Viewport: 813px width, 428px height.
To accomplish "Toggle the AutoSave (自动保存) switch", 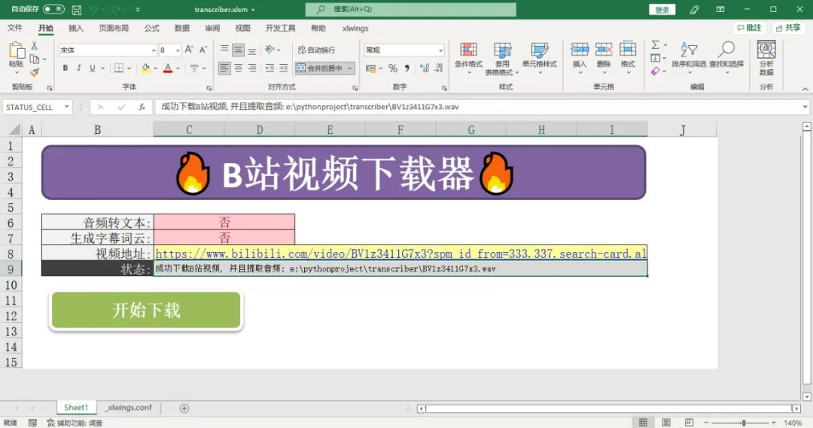I will pos(53,10).
